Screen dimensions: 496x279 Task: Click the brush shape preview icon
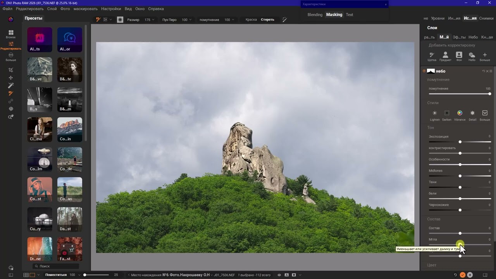coord(120,20)
